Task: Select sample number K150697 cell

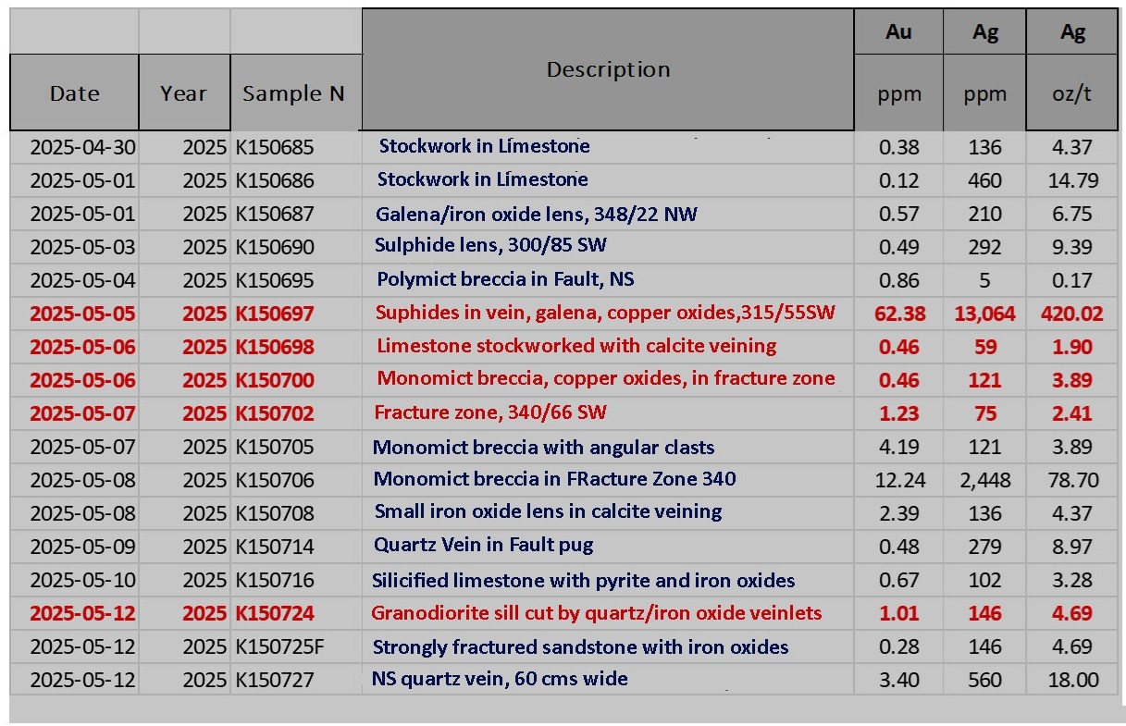Action: (x=275, y=314)
